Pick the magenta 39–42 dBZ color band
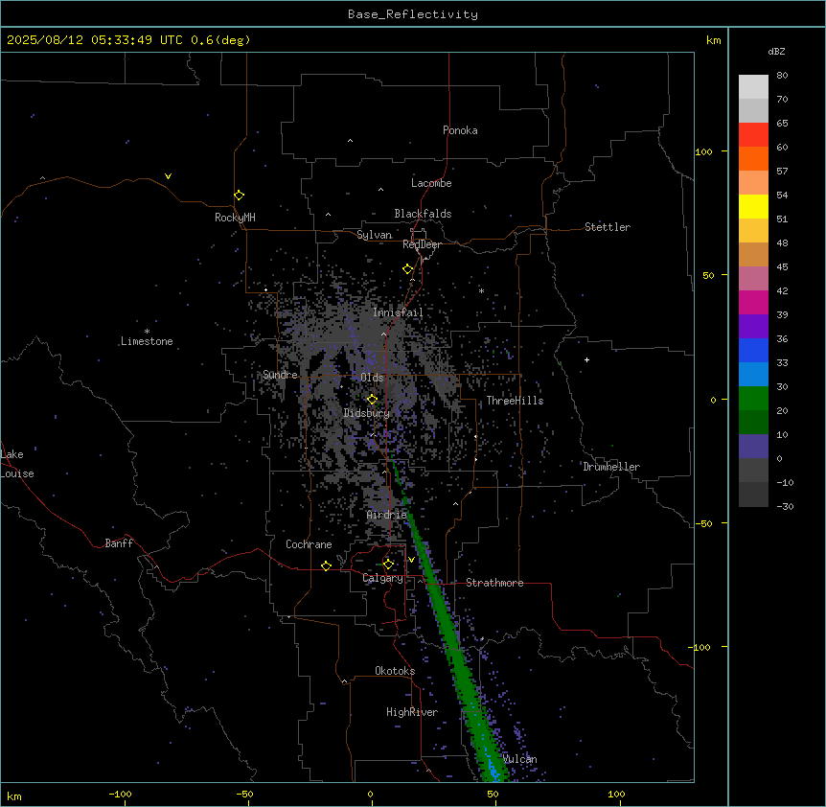 pyautogui.click(x=753, y=302)
